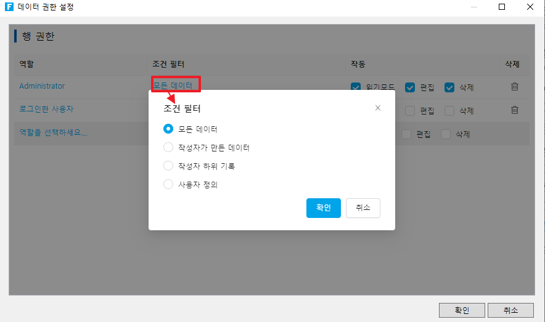The width and height of the screenshot is (545, 322).
Task: Delete the Administrator row with trash icon
Action: (515, 87)
